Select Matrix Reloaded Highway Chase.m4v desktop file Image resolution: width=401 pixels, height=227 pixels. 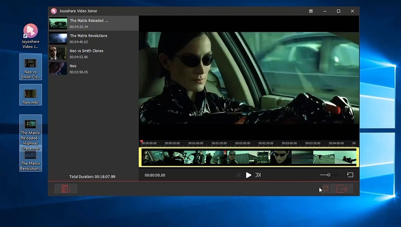tap(31, 132)
